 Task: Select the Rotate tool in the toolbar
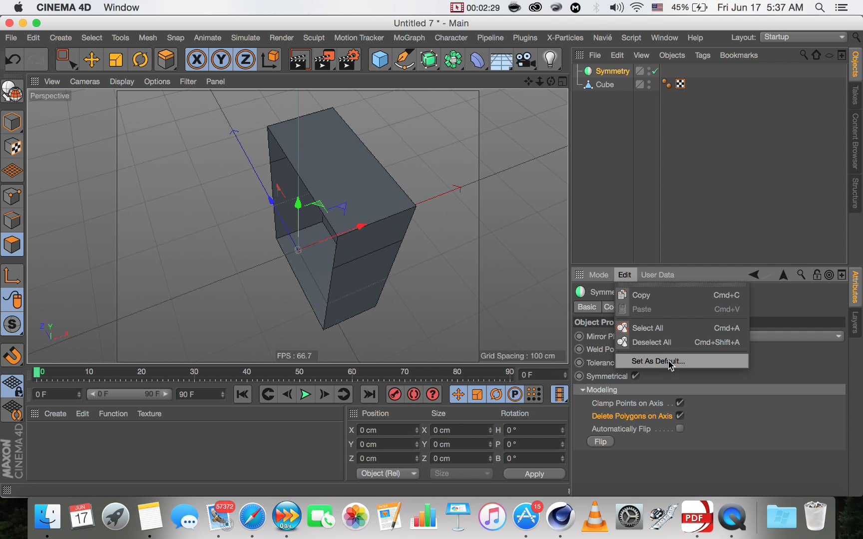(140, 59)
